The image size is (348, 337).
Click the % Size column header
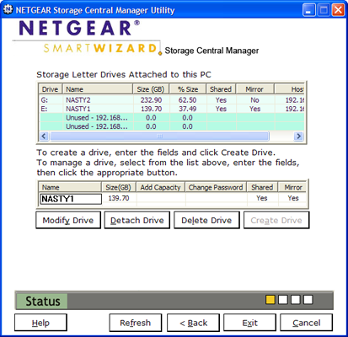coord(188,89)
